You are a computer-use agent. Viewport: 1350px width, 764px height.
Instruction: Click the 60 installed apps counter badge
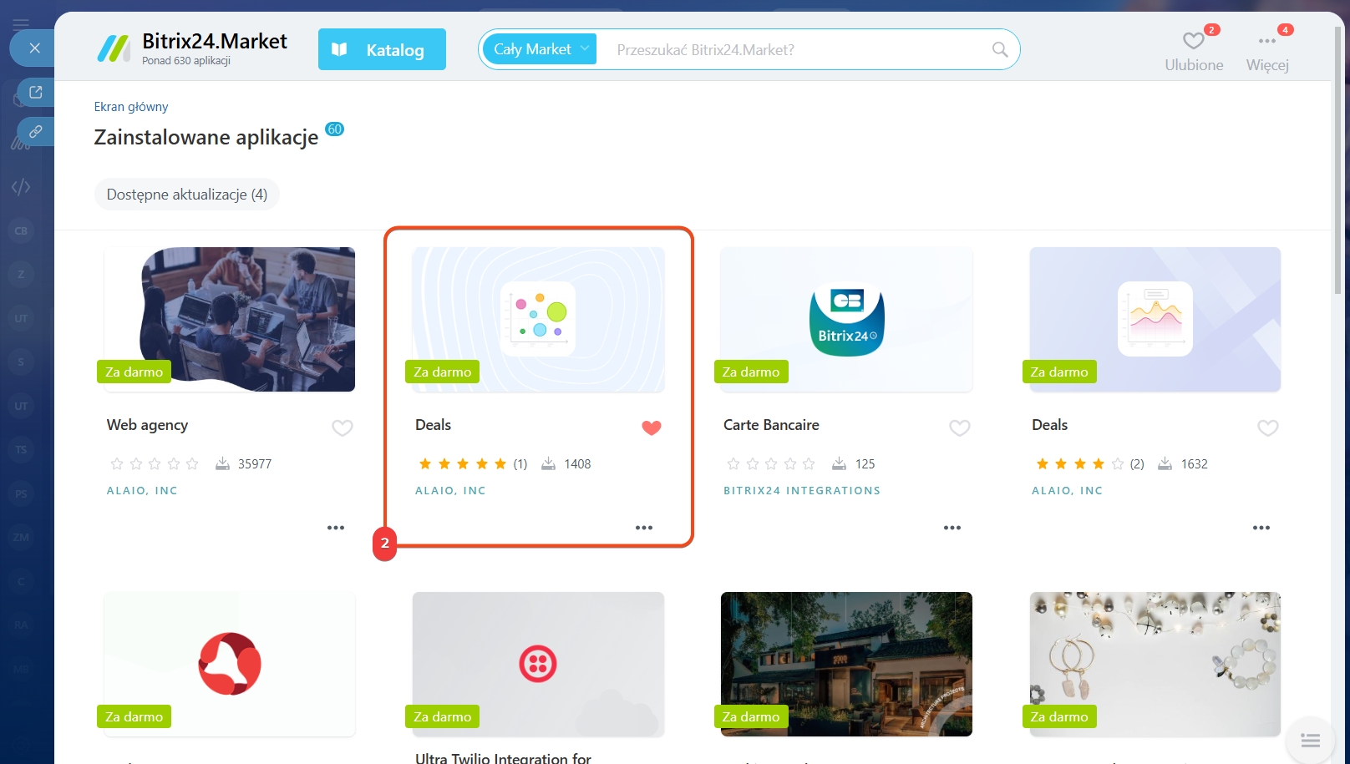(x=334, y=129)
